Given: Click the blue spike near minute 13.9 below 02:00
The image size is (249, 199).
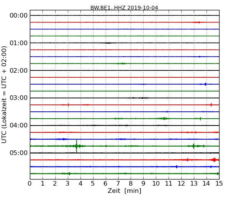Looking at the screenshot, I should [205, 84].
